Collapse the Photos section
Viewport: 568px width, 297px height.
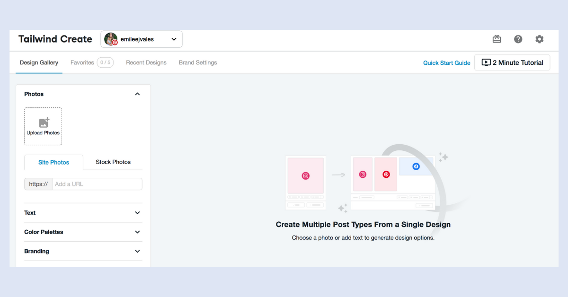coord(137,94)
